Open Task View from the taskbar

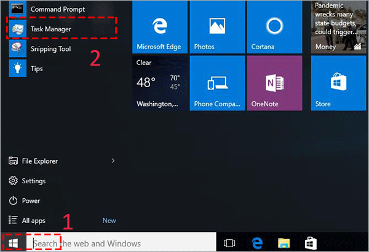pyautogui.click(x=229, y=243)
